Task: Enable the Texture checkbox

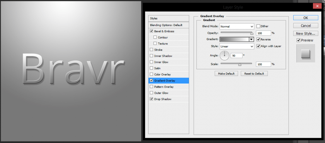Action: [155, 44]
